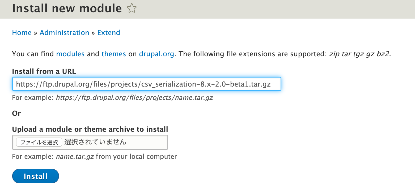Click the ファイルを選択 file chooser button
The height and width of the screenshot is (188, 415).
pos(39,142)
